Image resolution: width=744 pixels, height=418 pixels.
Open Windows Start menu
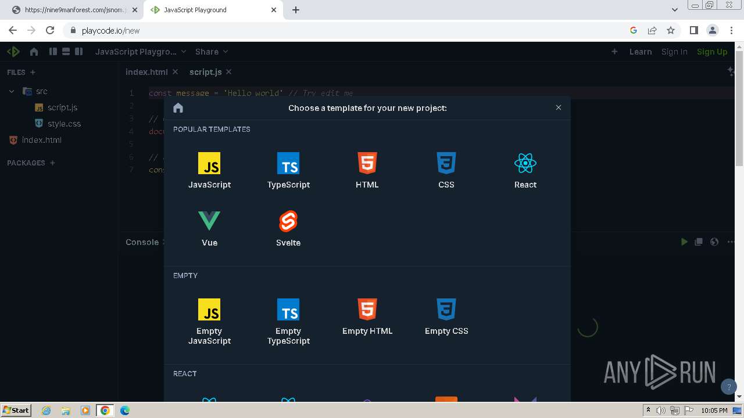click(16, 410)
